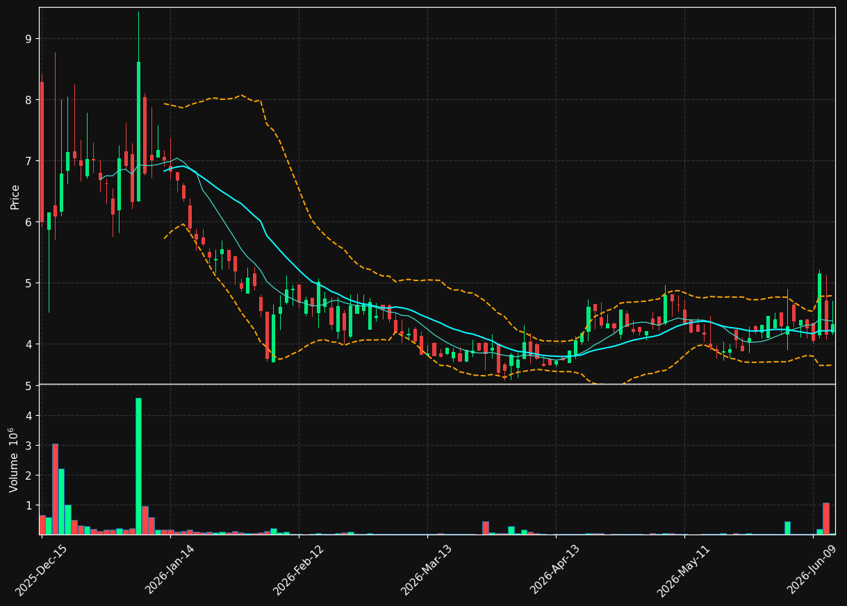This screenshot has height=606, width=847.
Task: Select the 2026-Feb-12 date label
Action: [298, 570]
